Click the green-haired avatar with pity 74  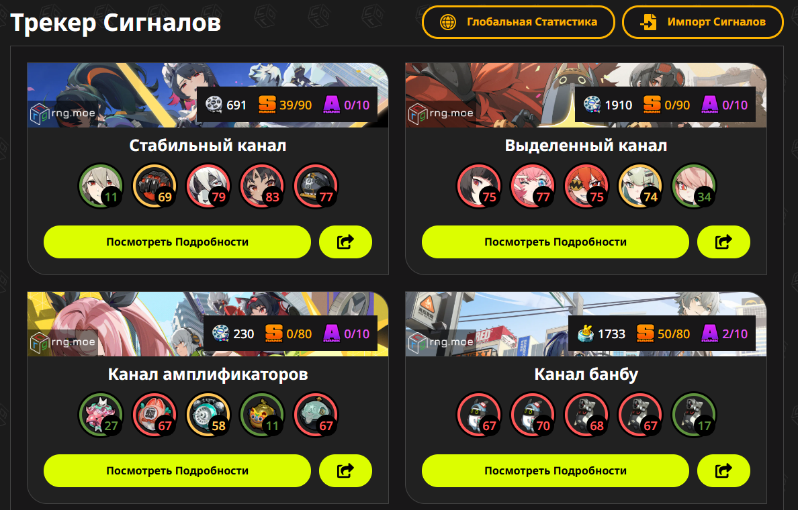coord(640,186)
